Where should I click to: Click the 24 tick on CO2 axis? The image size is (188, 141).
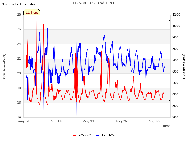[x=19, y=44]
